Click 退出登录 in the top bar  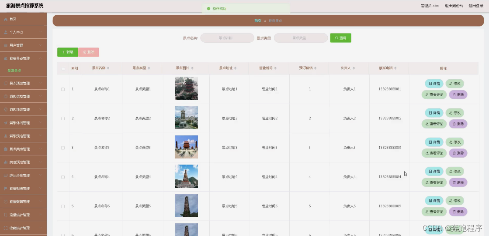tap(476, 6)
